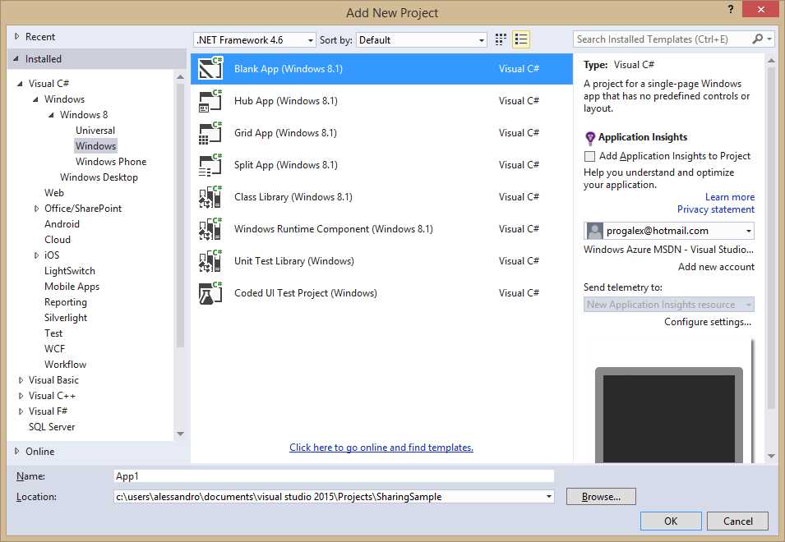Viewport: 785px width, 542px height.
Task: Click the Hub App (Windows 8.1) template icon
Action: point(210,100)
